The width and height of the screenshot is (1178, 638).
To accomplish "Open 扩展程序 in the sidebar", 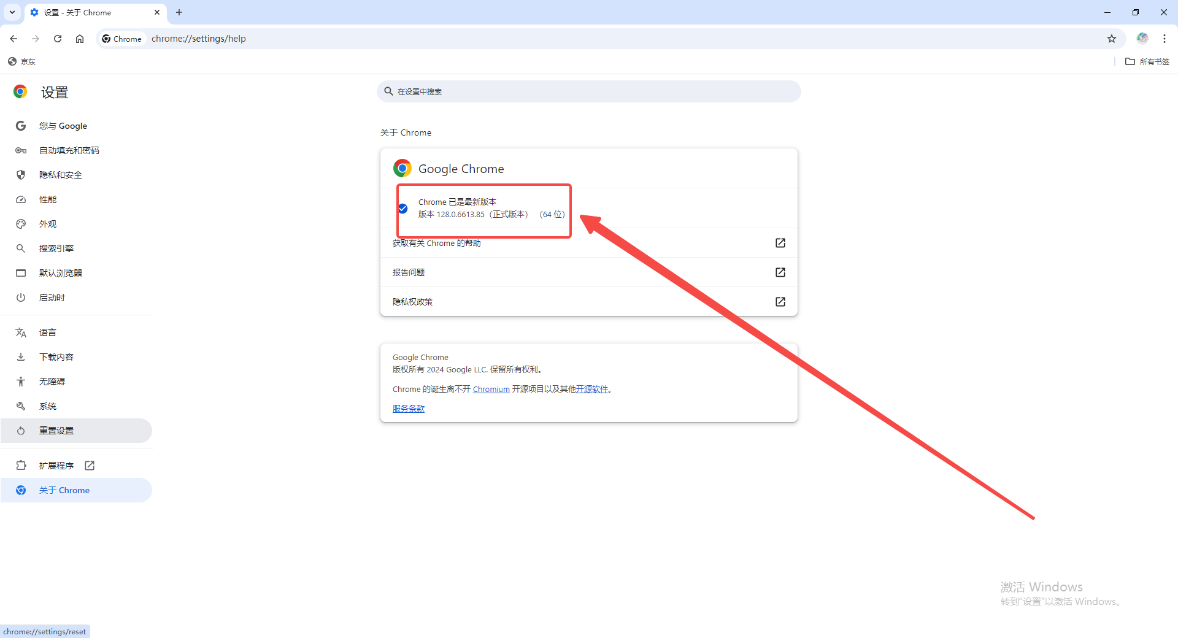I will 77,466.
